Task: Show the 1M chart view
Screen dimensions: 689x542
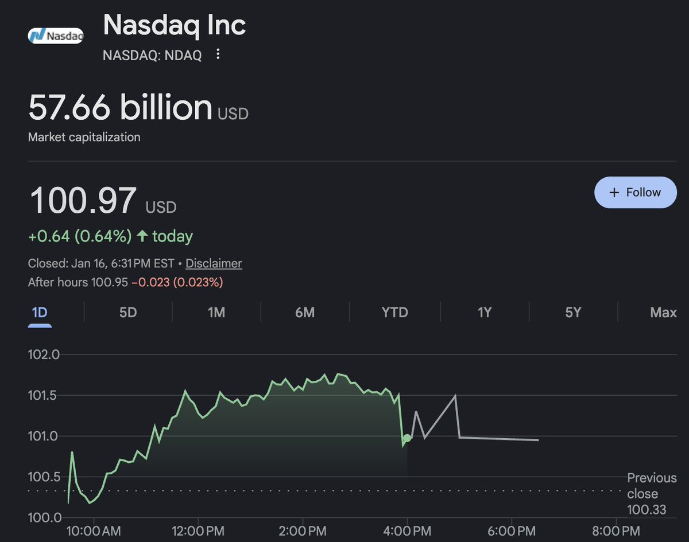Action: click(x=216, y=313)
